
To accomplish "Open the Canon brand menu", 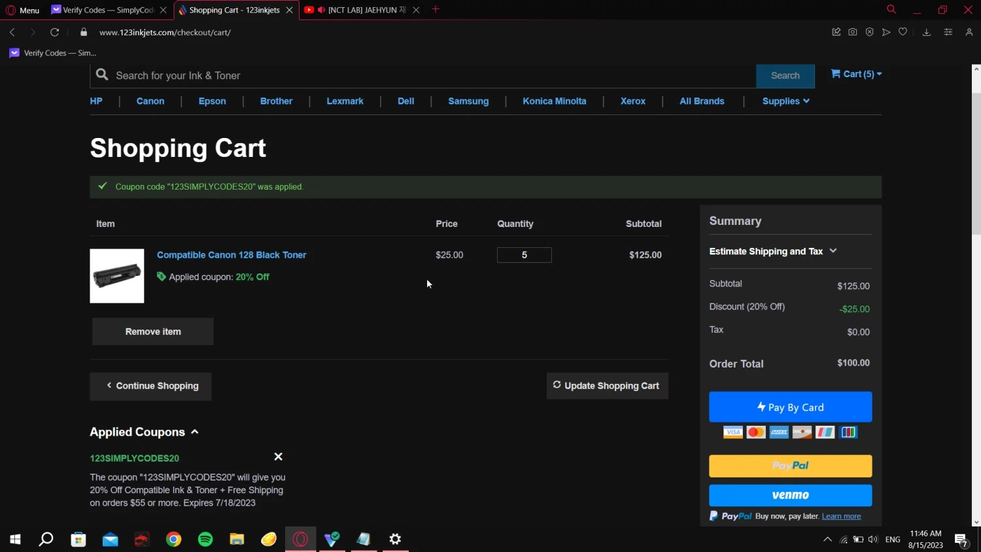I will tap(150, 101).
